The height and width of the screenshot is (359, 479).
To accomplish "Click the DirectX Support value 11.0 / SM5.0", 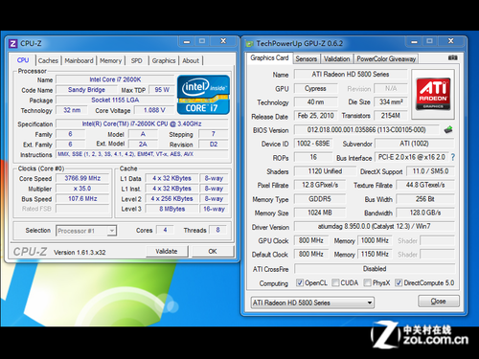I will 430,171.
